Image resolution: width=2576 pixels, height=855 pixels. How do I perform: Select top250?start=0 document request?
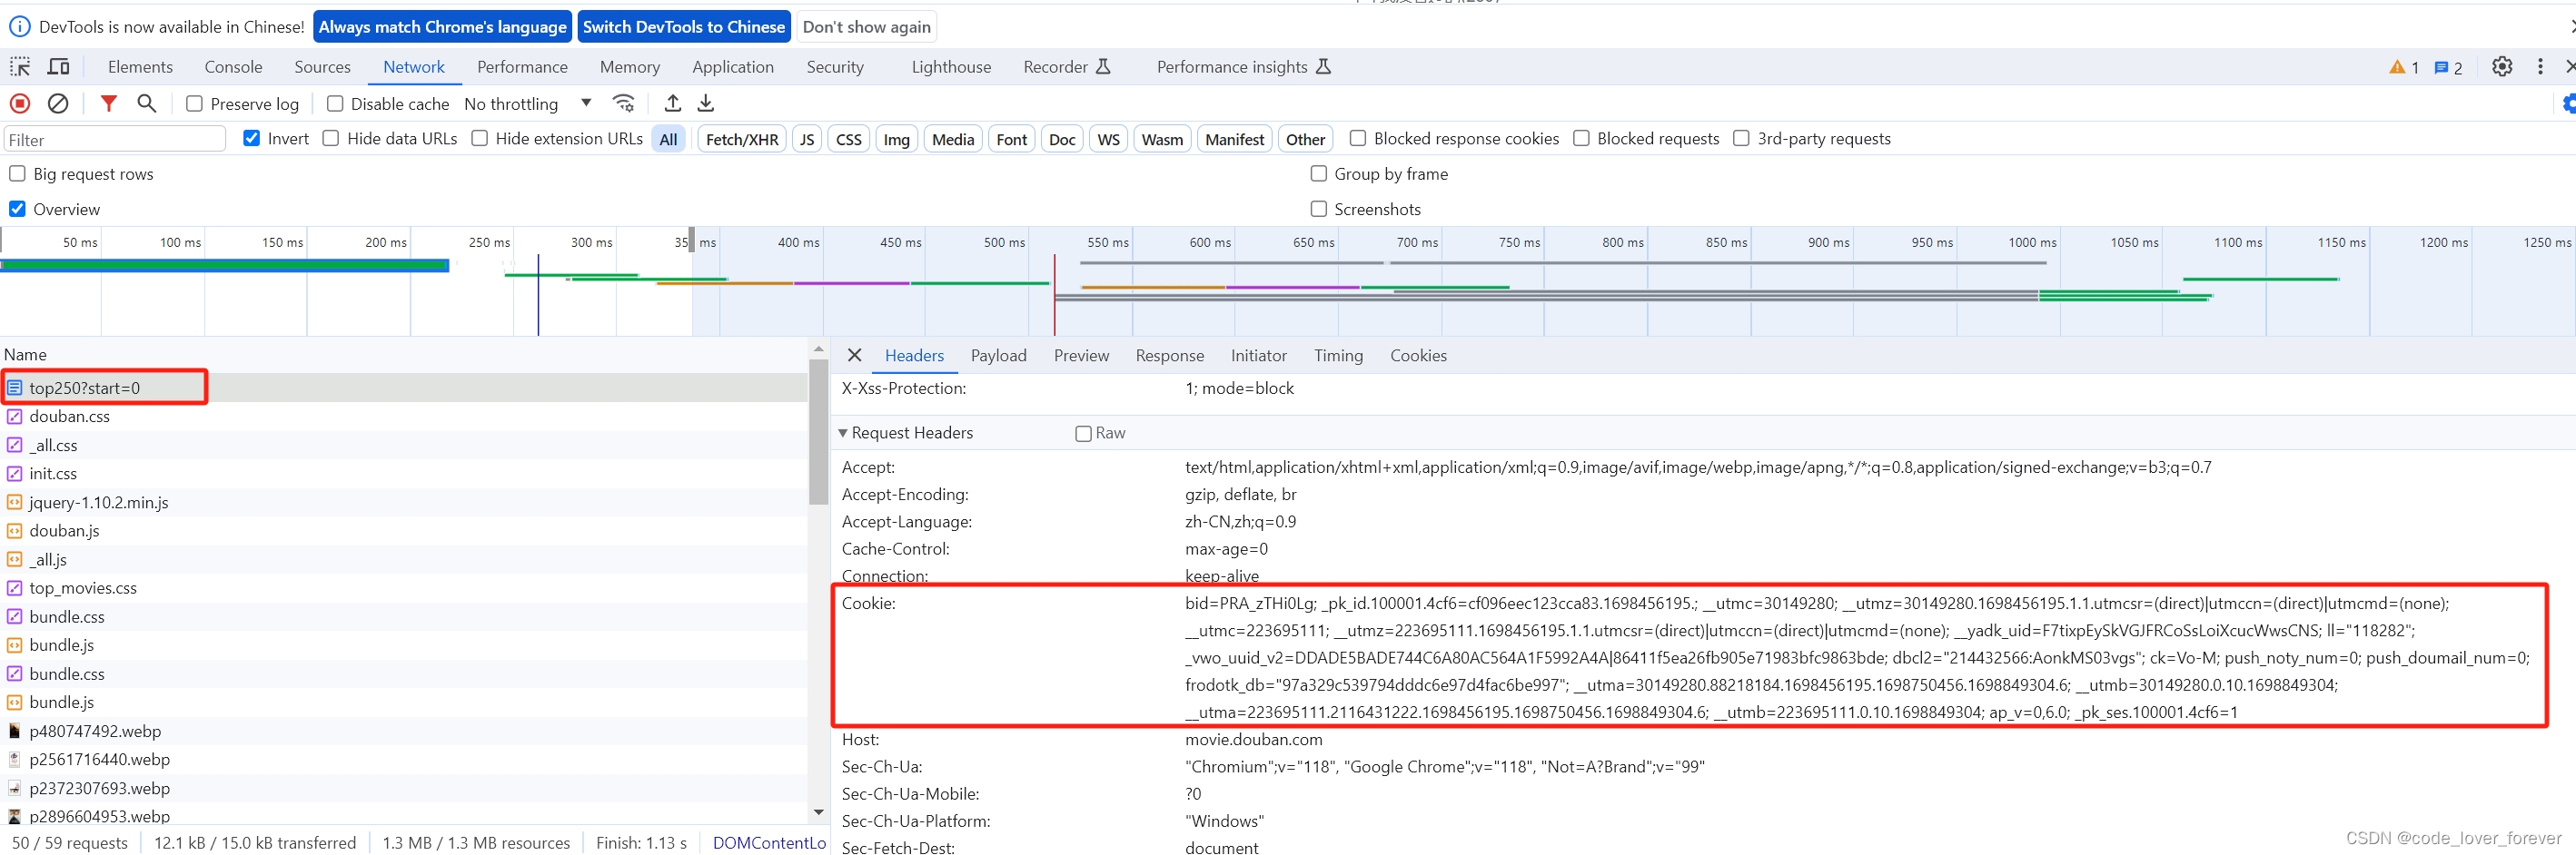403,388
